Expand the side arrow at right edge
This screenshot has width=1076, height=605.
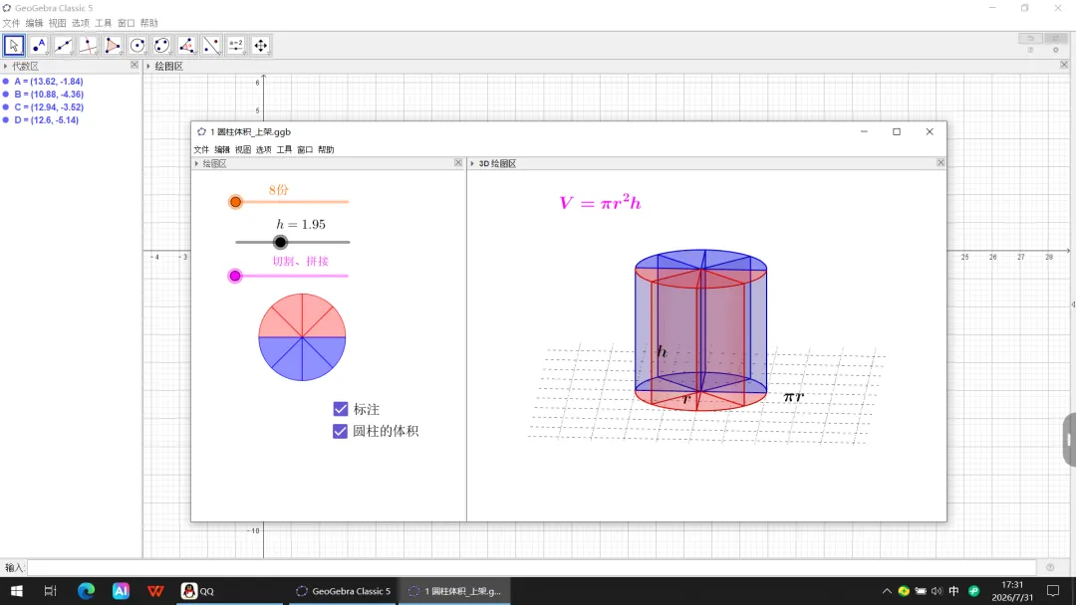1073,304
